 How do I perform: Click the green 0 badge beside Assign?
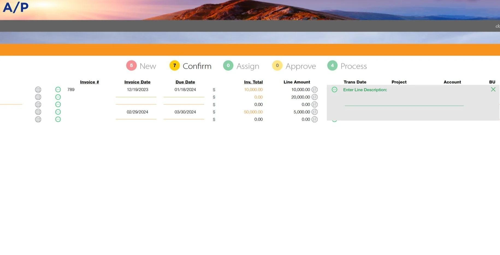click(x=228, y=65)
